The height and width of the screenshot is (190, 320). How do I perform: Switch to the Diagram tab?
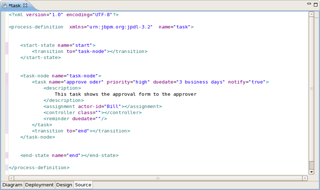12,185
